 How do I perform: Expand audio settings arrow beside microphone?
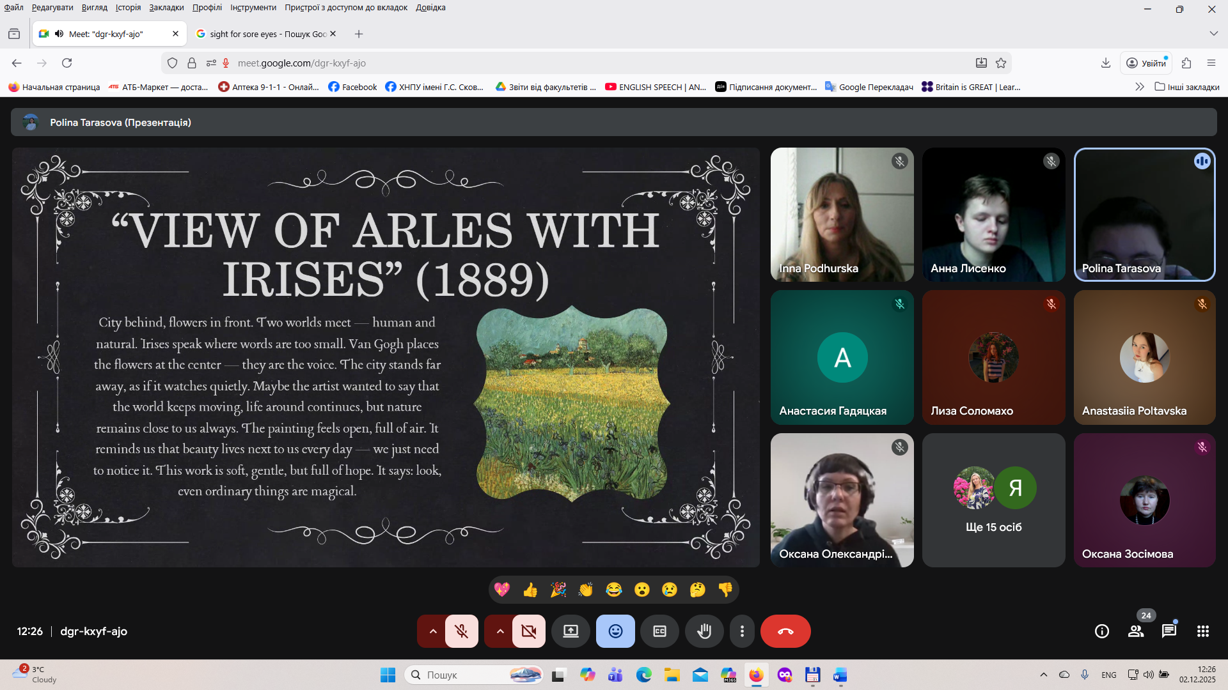(433, 631)
